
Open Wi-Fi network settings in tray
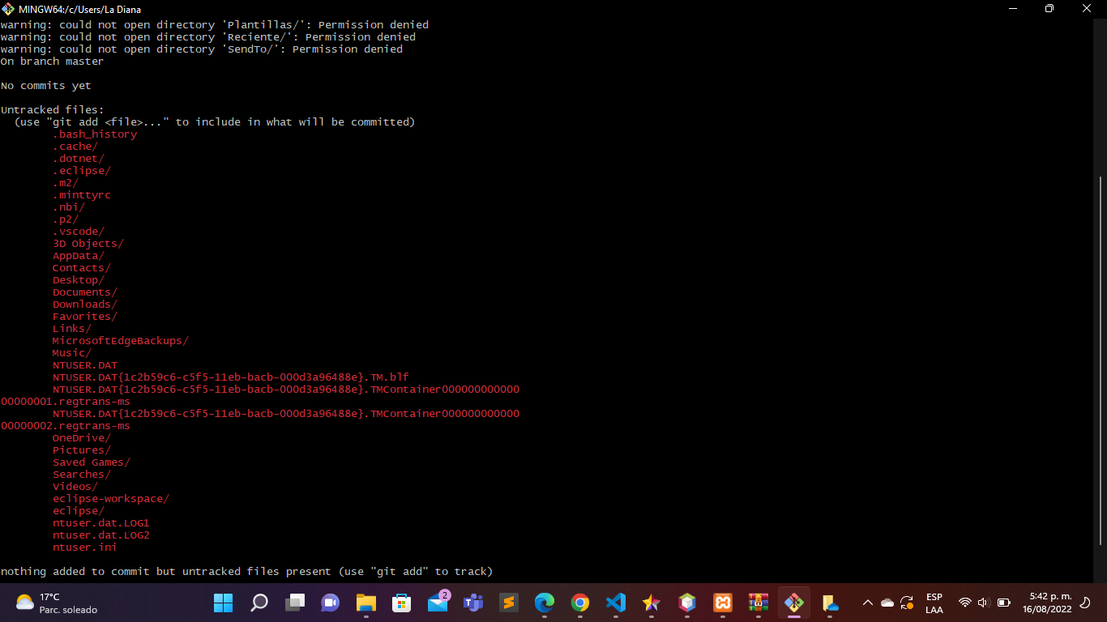click(x=964, y=603)
